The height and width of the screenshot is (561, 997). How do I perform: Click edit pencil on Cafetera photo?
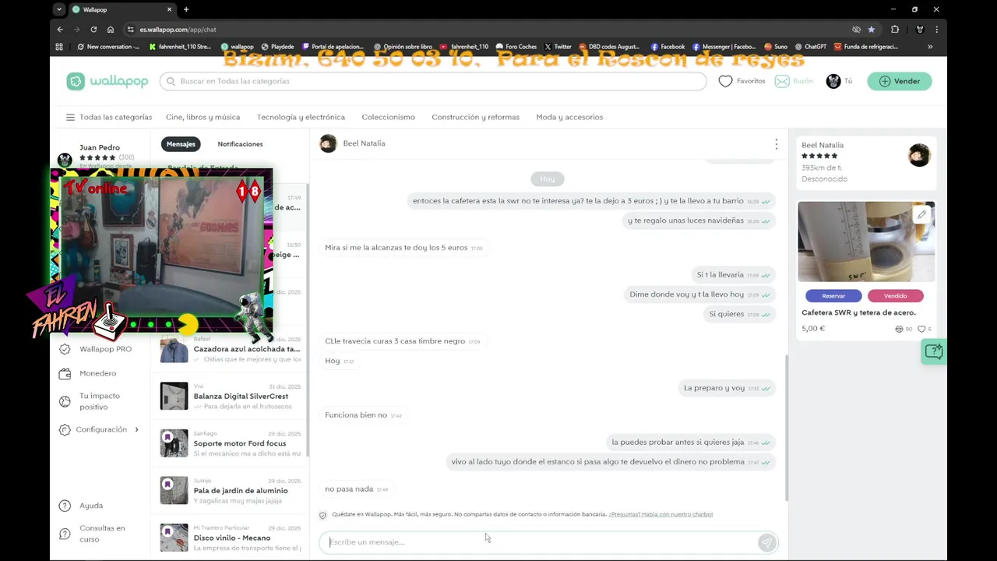coord(921,215)
